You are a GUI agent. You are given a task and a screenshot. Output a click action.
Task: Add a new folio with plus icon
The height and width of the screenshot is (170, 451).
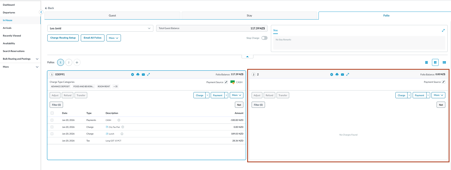point(77,62)
